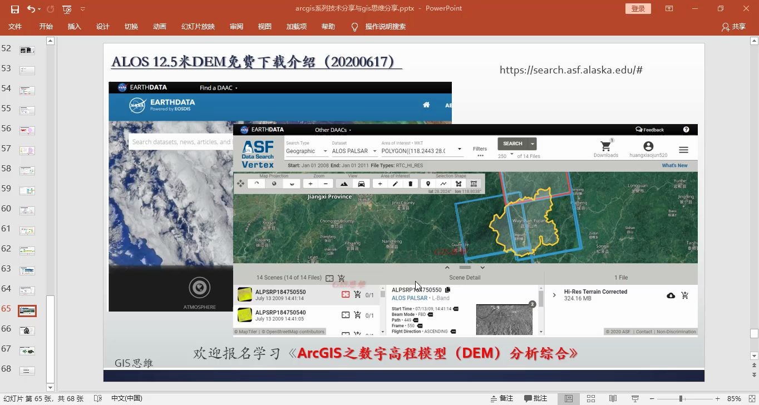Open the undo history dropdown arrow
Screen dimensions: 759x405
coord(40,9)
